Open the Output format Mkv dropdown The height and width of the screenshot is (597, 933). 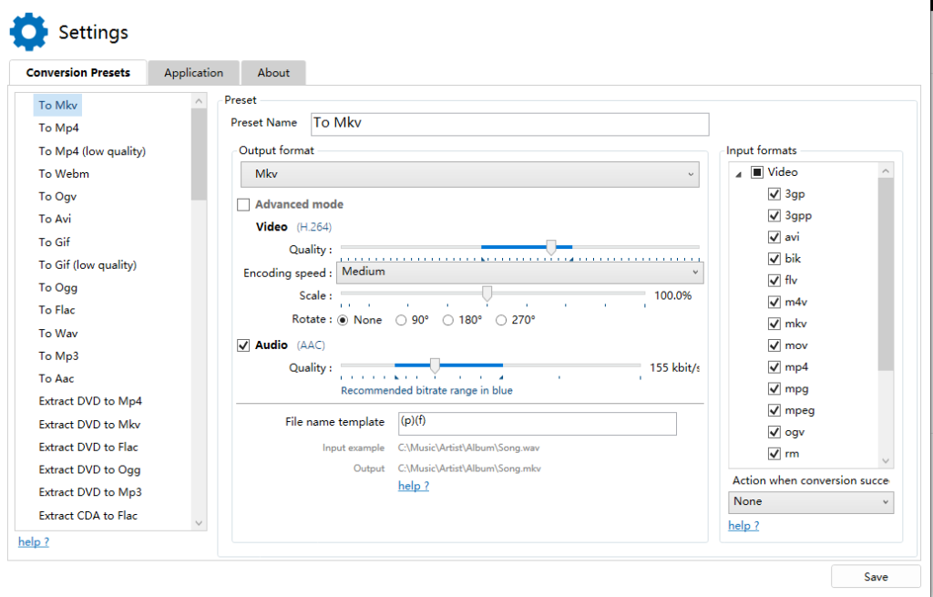point(469,174)
